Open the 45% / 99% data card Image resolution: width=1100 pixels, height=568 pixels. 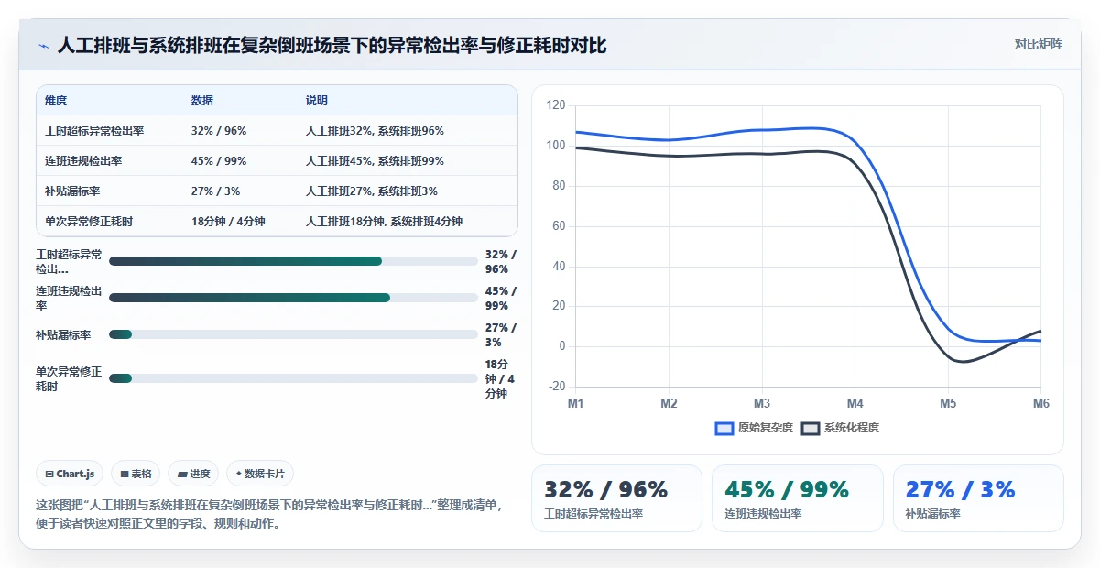click(798, 498)
